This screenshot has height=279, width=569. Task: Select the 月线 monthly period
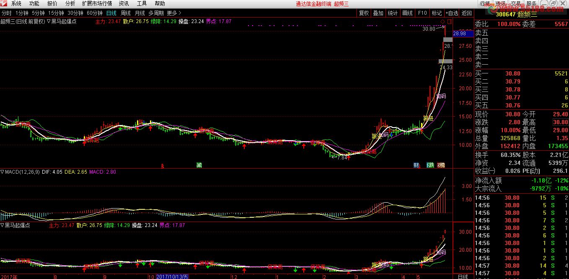click(140, 13)
